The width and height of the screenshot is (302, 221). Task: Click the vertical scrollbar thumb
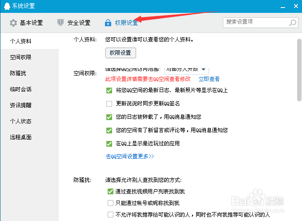point(299,70)
